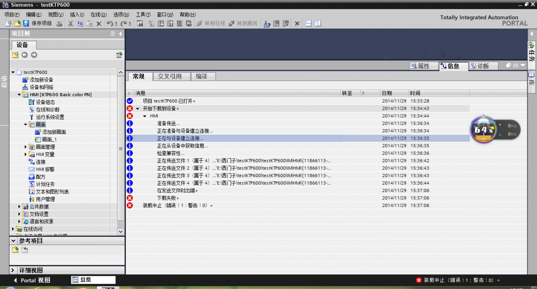Image resolution: width=537 pixels, height=289 pixels.
Task: Click the Portal 视图 button
Action: [x=32, y=280]
